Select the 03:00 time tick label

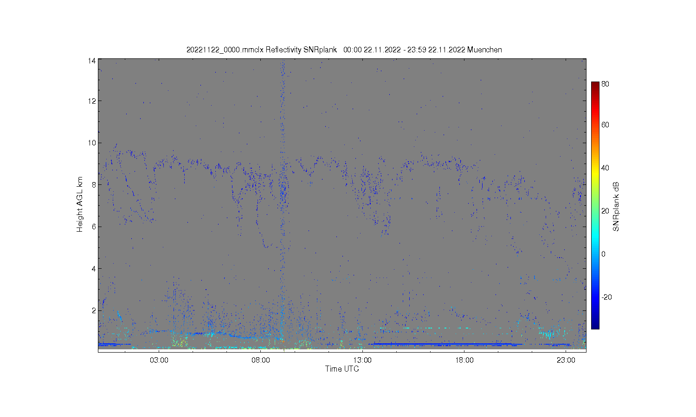[x=159, y=360]
